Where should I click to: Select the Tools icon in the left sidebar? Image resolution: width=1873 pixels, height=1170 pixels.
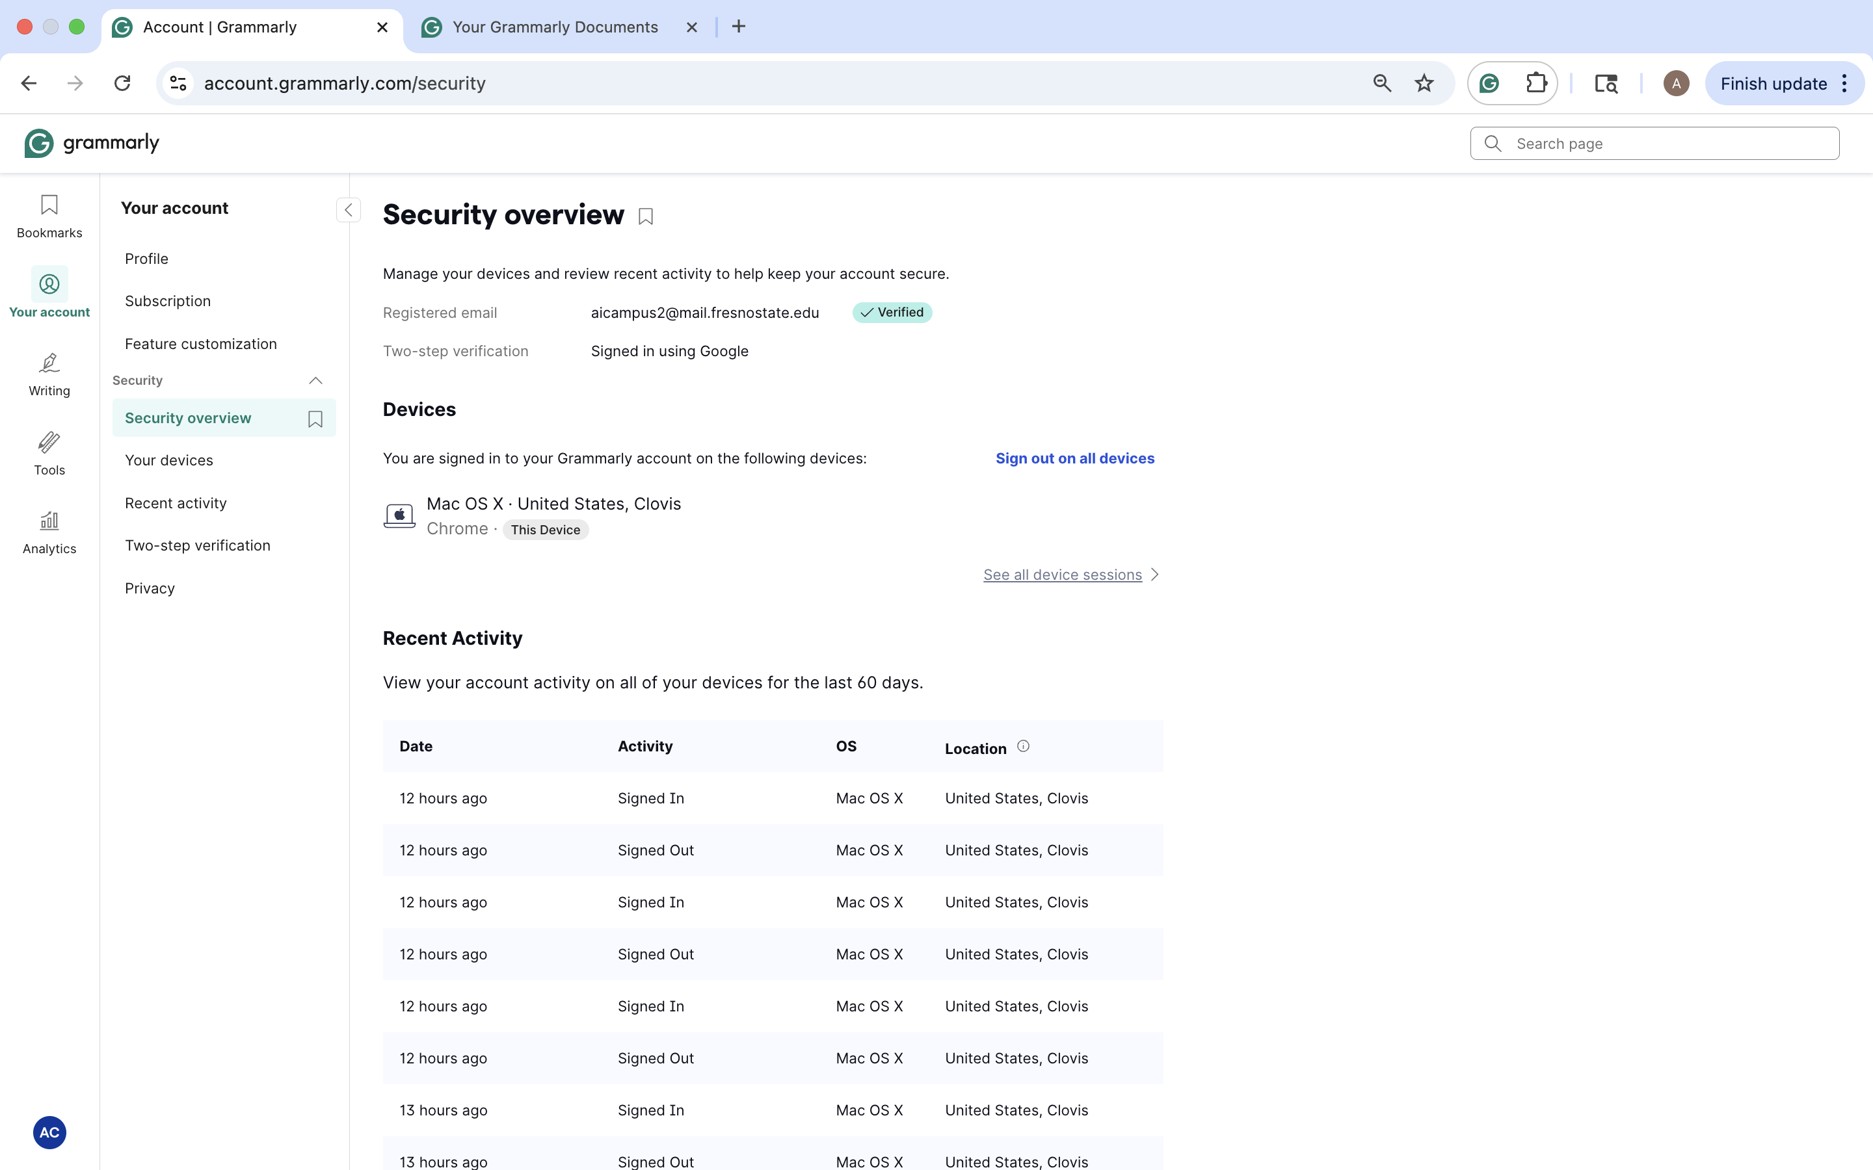pos(49,452)
